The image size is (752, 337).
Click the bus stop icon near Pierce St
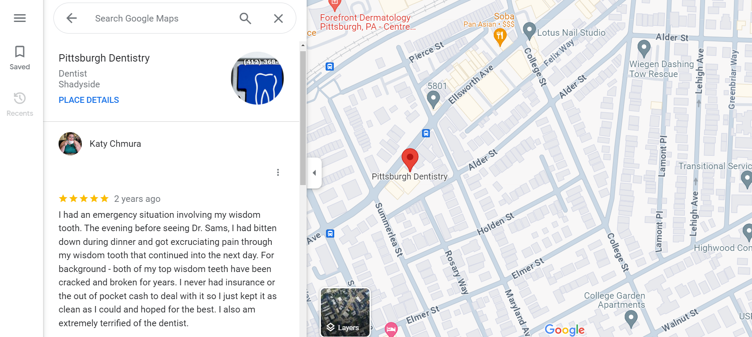(x=330, y=66)
